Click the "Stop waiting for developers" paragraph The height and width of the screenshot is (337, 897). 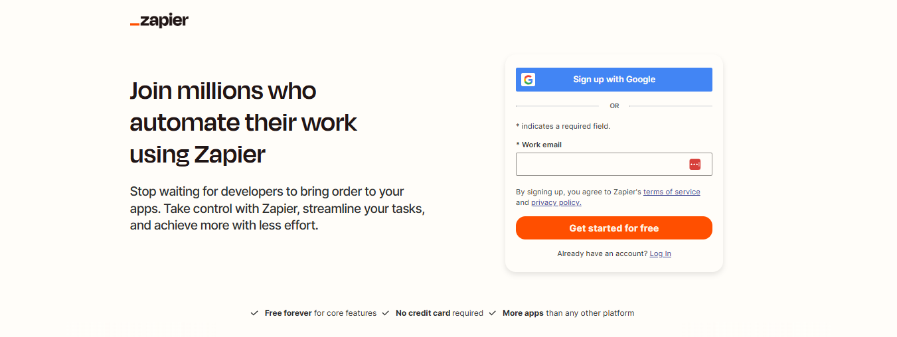(278, 208)
